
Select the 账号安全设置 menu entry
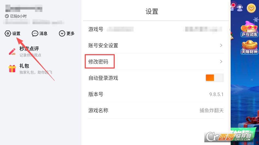point(103,45)
